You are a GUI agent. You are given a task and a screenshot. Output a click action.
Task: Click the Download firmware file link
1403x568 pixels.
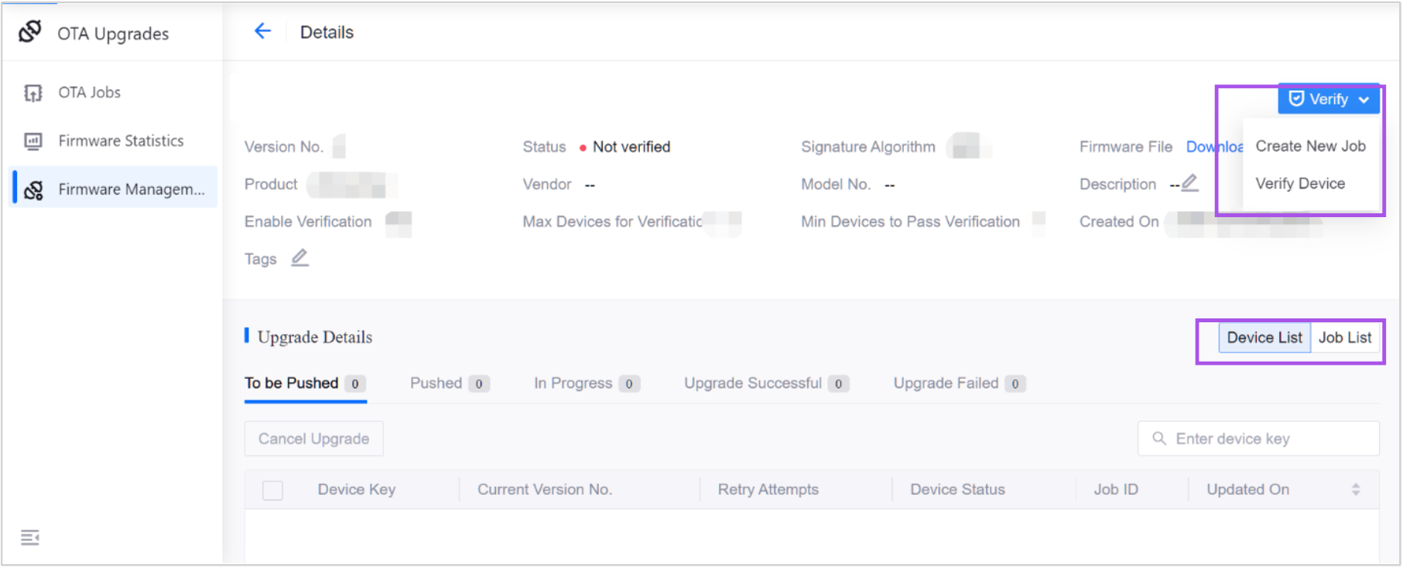[1215, 147]
